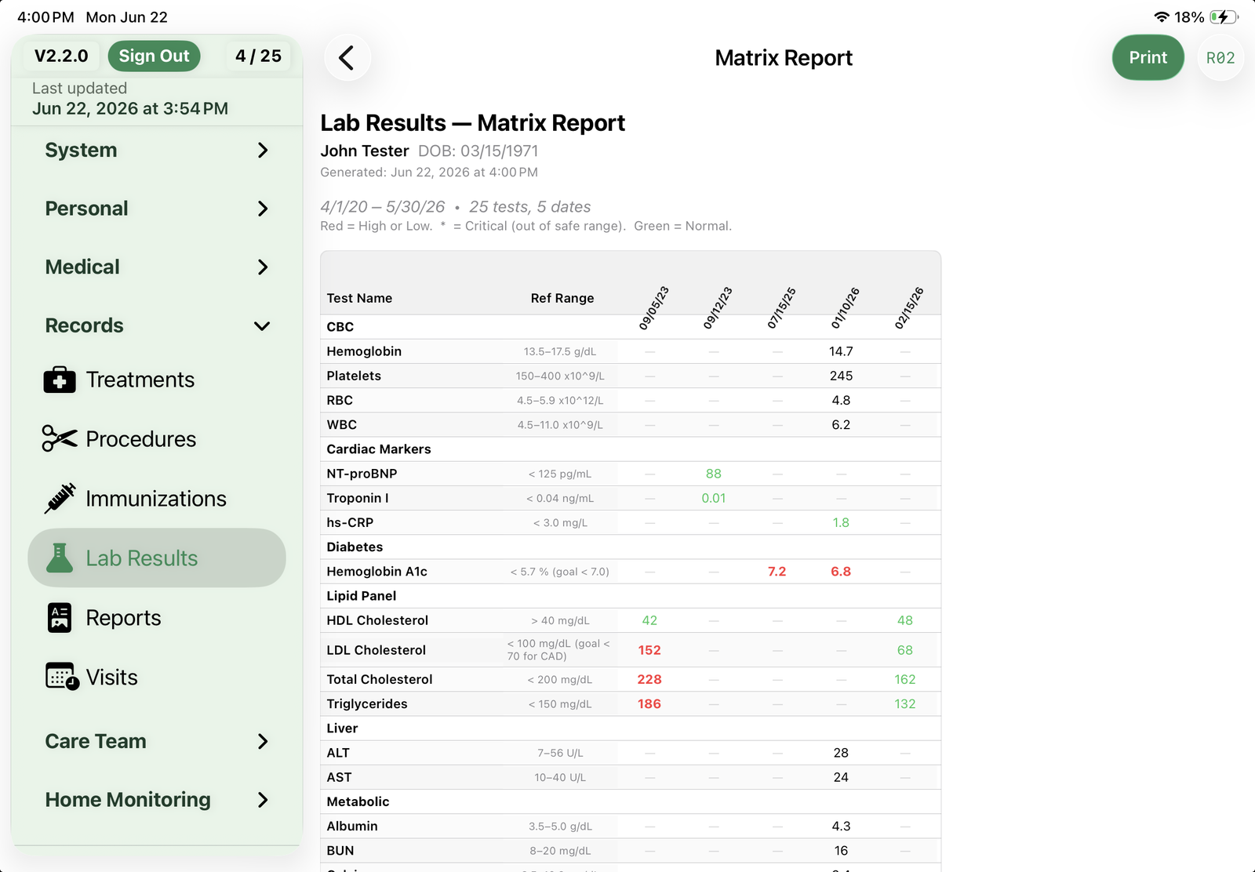The height and width of the screenshot is (872, 1255).
Task: Expand the Personal section chevron
Action: point(263,209)
